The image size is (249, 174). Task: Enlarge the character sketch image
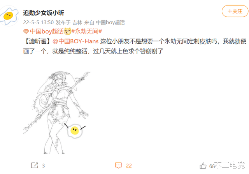point(57,113)
